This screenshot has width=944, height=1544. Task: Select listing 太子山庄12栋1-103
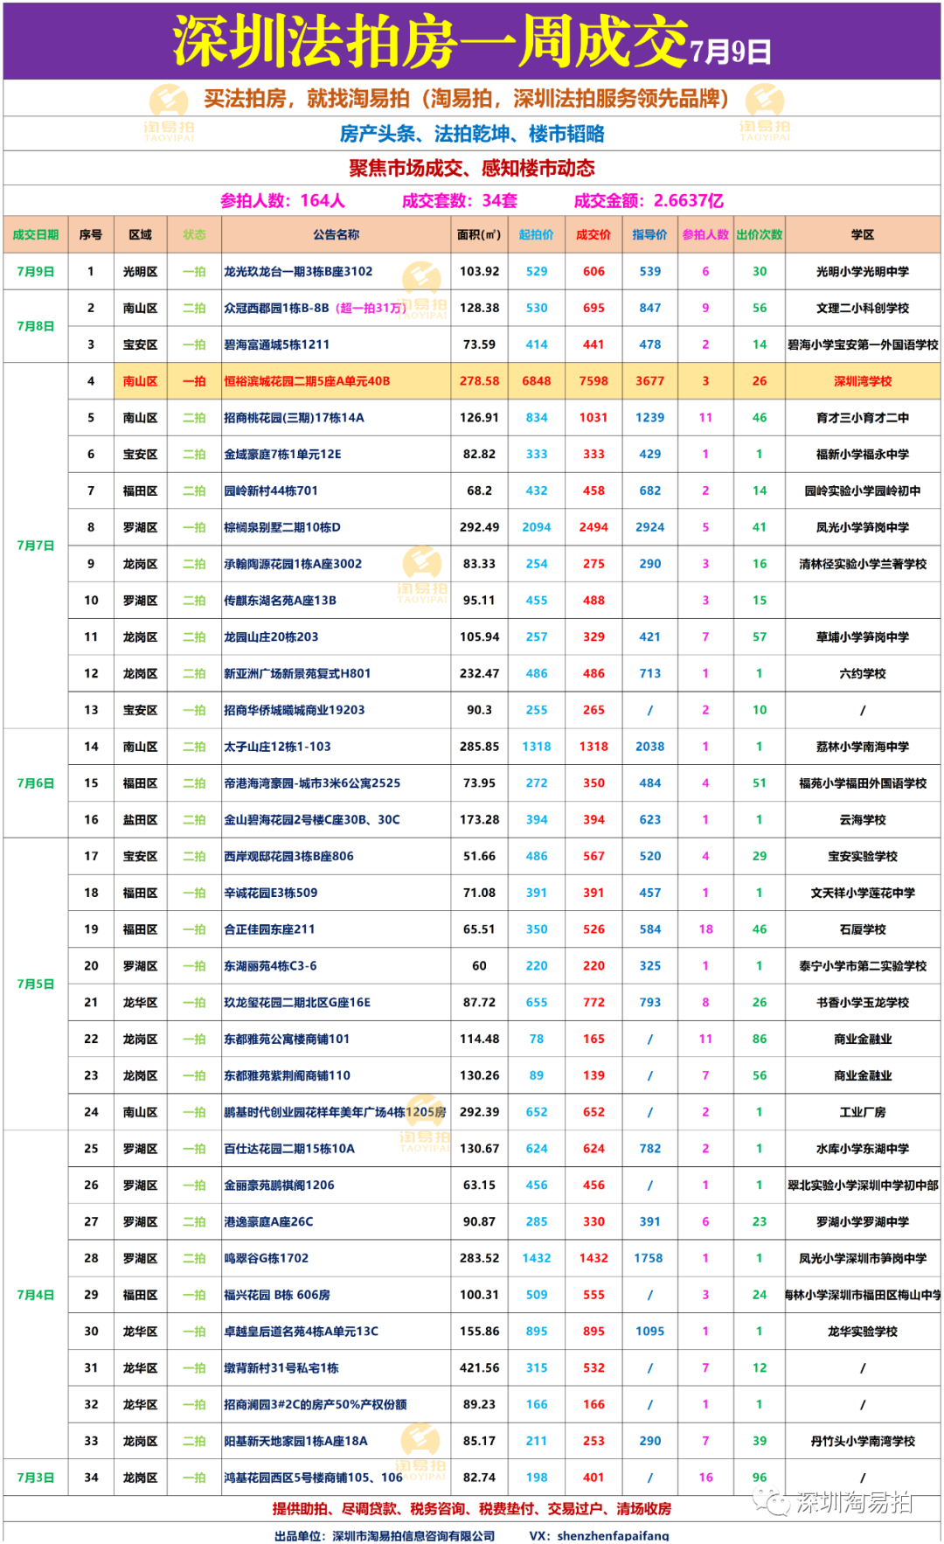pos(277,747)
